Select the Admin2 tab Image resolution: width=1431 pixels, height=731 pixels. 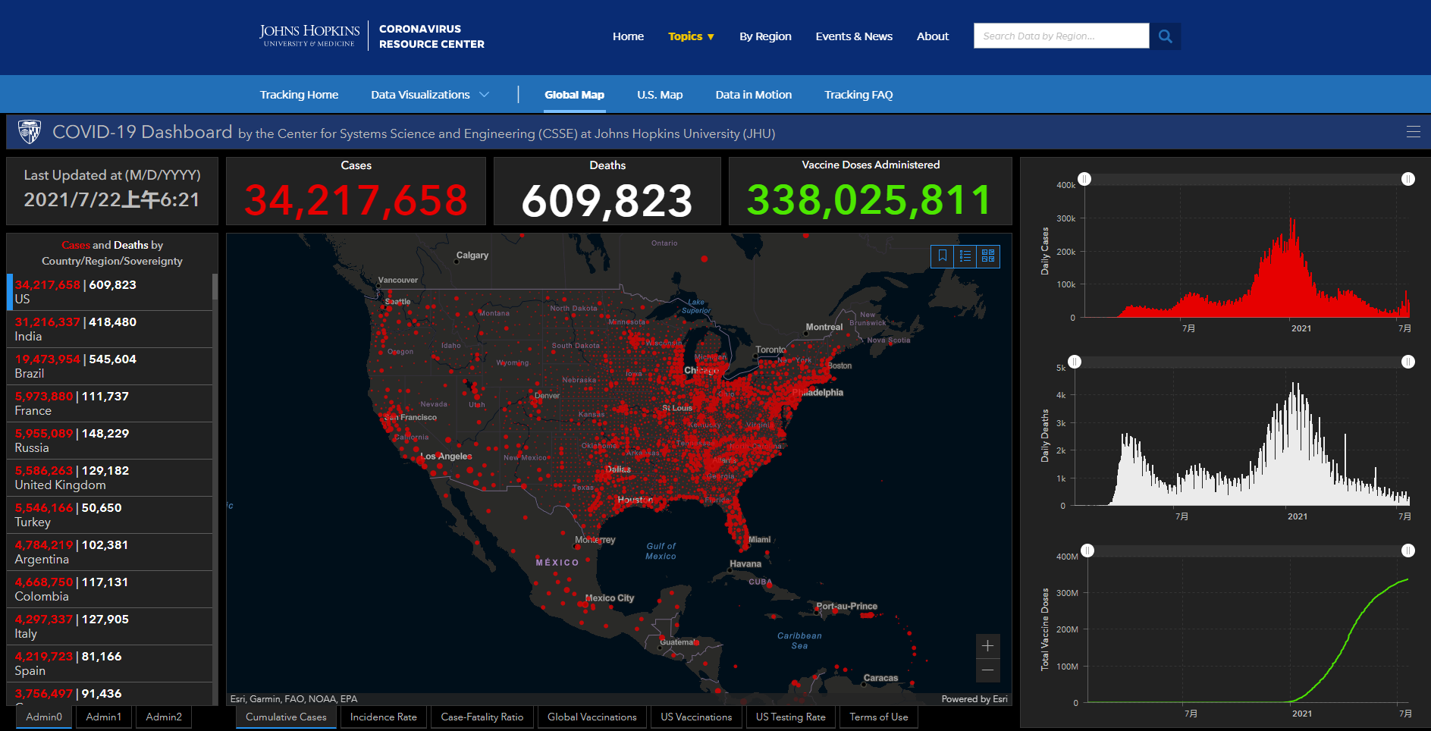[164, 717]
